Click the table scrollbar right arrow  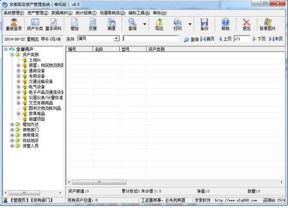pos(282,182)
